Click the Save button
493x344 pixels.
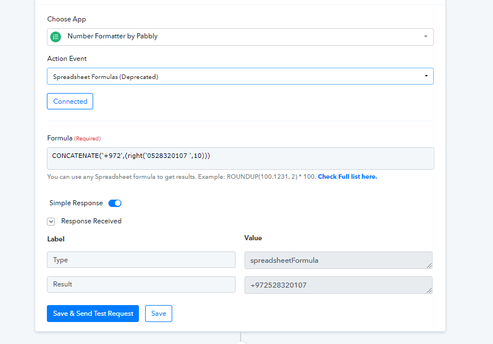point(159,314)
